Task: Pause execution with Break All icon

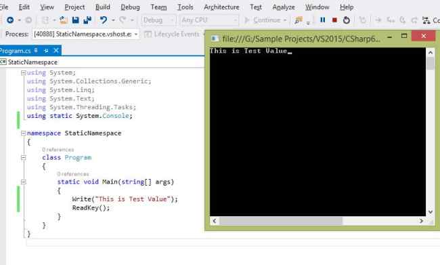Action: point(323,20)
